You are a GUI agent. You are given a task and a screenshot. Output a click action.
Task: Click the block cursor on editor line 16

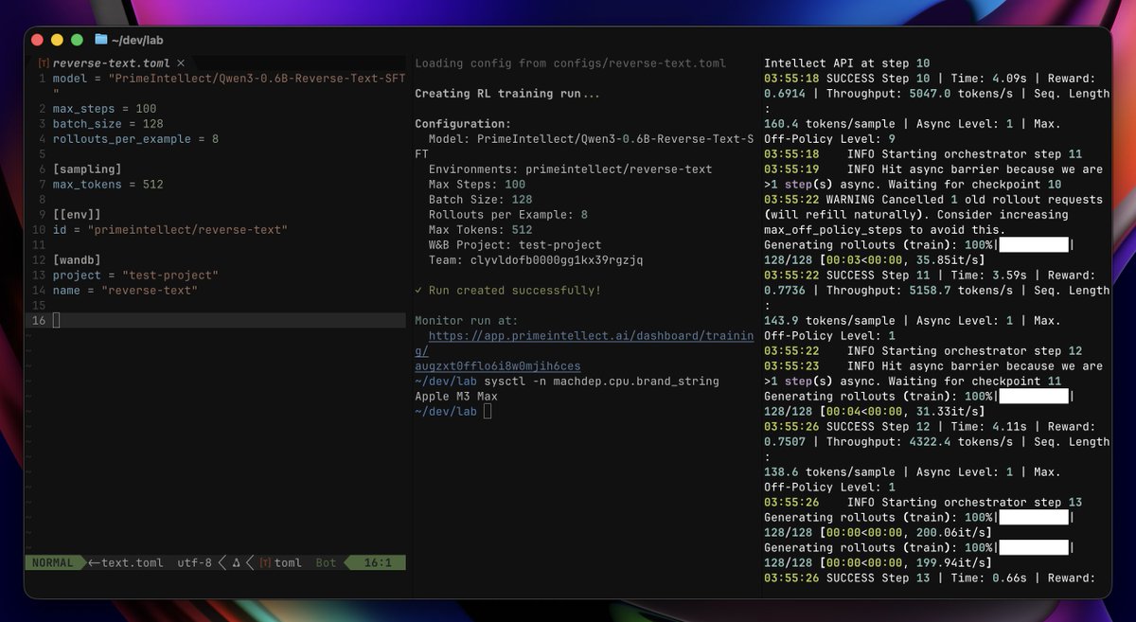(x=56, y=321)
